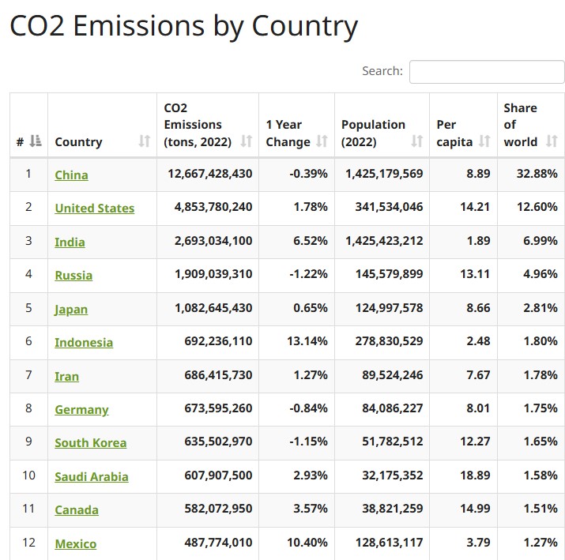565x560 pixels.
Task: Click the CO2 Emissions header text
Action: pos(198,125)
